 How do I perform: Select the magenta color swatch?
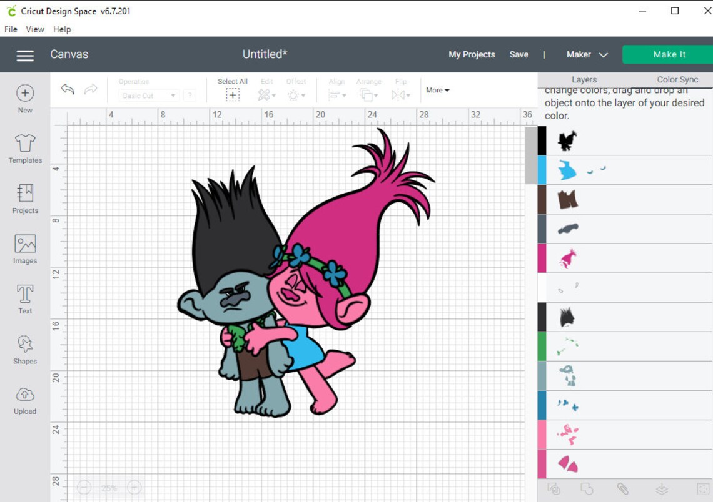[x=542, y=258]
